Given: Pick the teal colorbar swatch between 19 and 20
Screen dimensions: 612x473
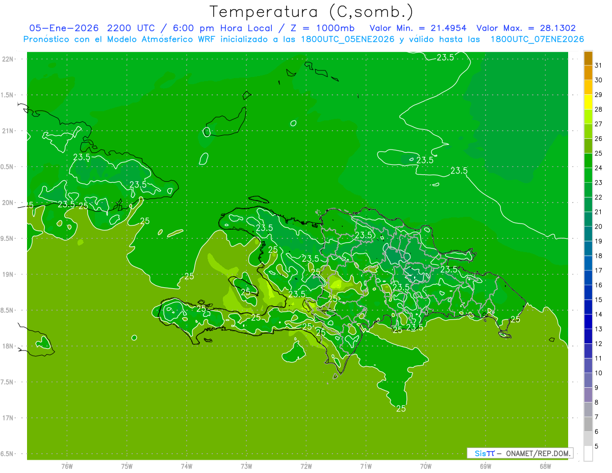Looking at the screenshot, I should pyautogui.click(x=588, y=234).
